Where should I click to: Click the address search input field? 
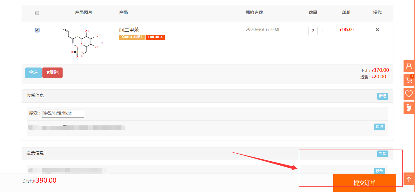point(63,113)
